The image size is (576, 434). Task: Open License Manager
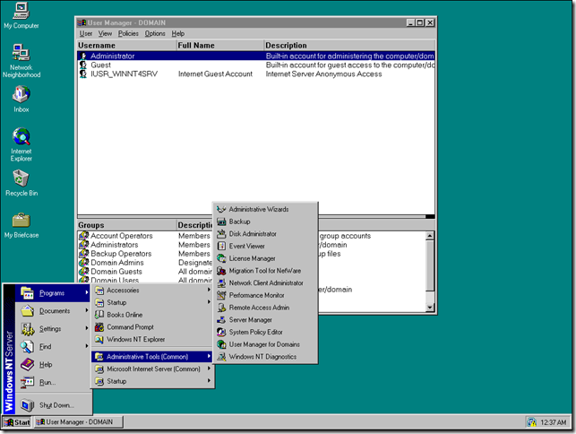point(265,258)
